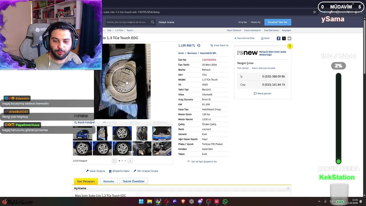
Task: Open seller's Tüm ilanları link
Action: point(243,68)
